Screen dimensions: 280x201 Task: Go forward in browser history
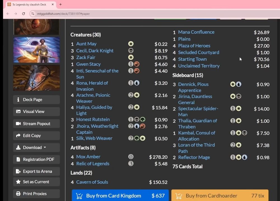point(16,14)
